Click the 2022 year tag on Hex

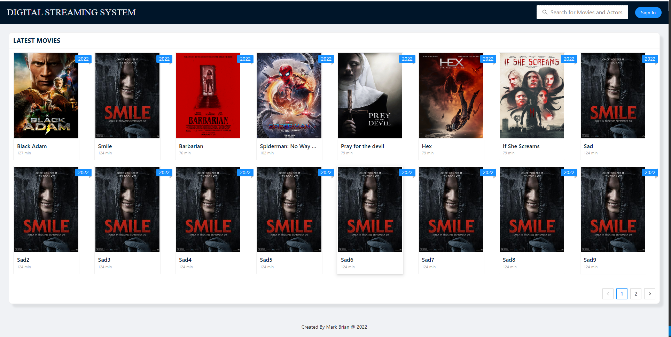click(488, 59)
